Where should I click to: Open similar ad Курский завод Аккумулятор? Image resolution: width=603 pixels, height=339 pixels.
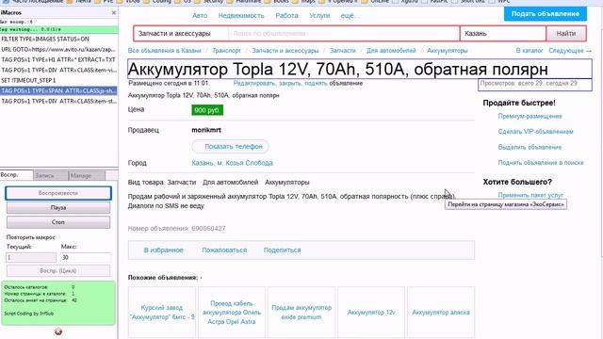pyautogui.click(x=162, y=312)
